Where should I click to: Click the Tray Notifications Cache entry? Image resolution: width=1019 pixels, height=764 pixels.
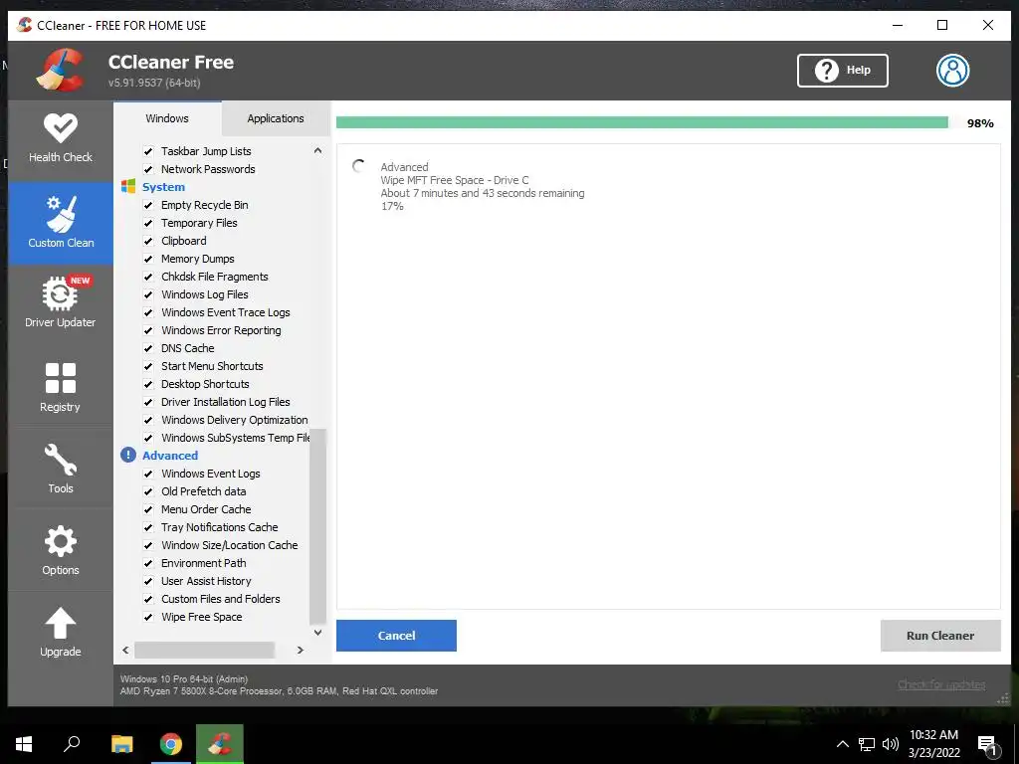pyautogui.click(x=220, y=527)
